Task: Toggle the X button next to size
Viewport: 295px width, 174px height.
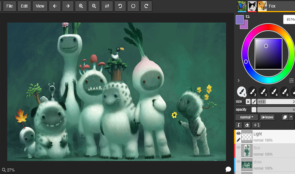Action: pos(248,102)
